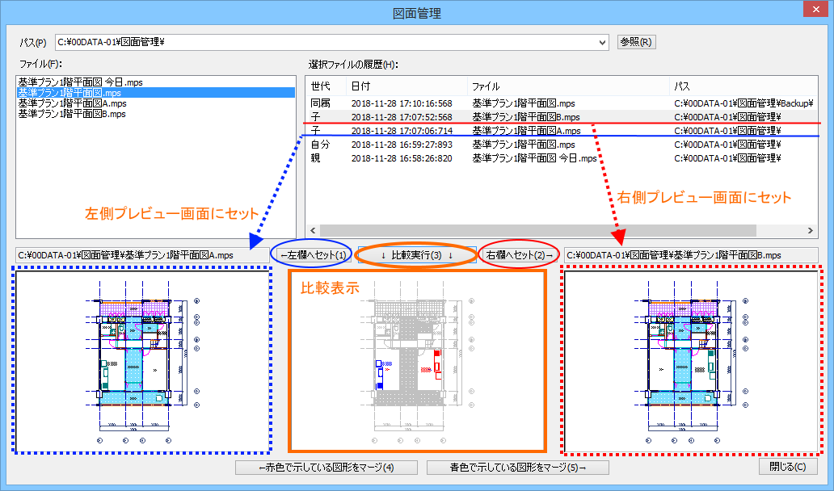The width and height of the screenshot is (834, 491).
Task: Click the ファイル column header in history
Action: click(568, 86)
